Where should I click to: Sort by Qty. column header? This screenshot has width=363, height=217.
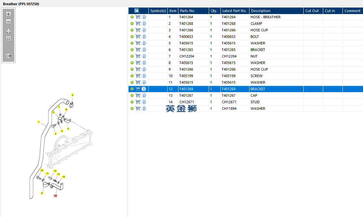click(215, 11)
